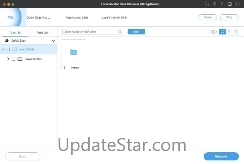Screen dimensions: 244x164
Task: Open the Facebook icon in title bar
Action: point(222,4)
